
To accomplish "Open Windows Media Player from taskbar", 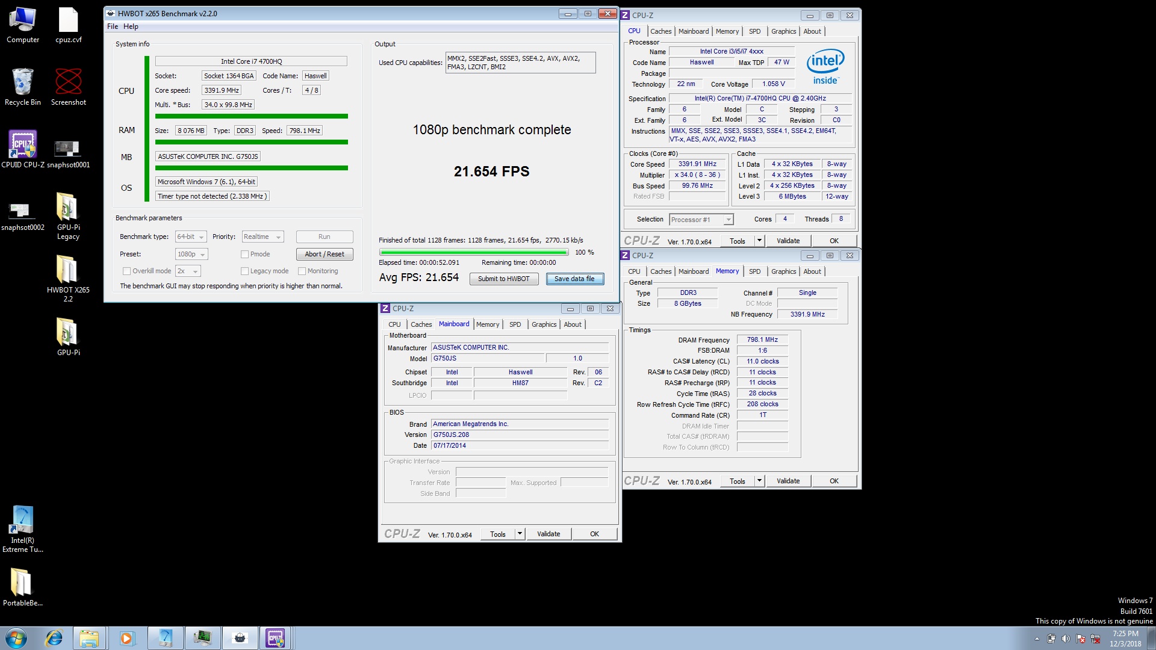I will (x=127, y=638).
